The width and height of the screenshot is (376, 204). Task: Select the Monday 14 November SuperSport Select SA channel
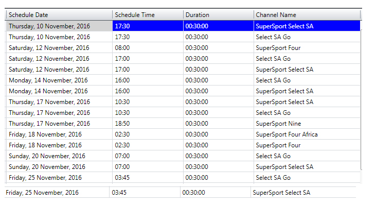coord(307,91)
